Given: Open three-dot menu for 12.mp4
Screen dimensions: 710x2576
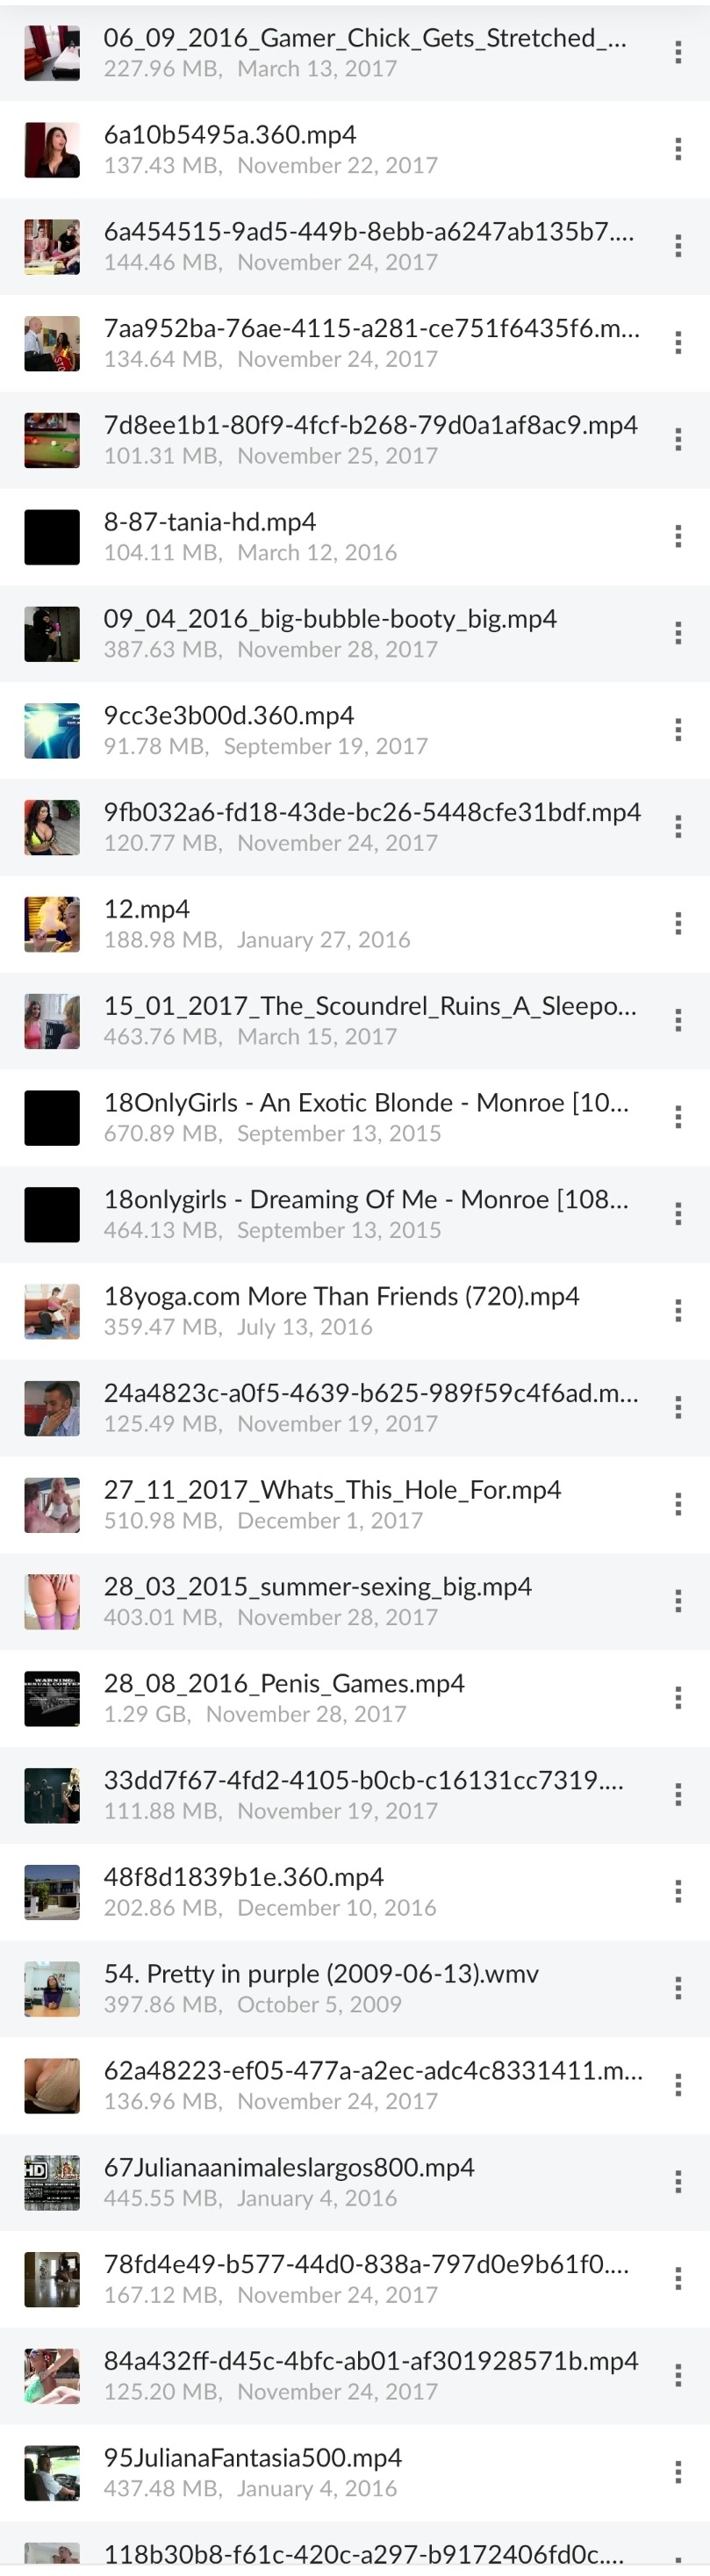Looking at the screenshot, I should click(x=678, y=923).
